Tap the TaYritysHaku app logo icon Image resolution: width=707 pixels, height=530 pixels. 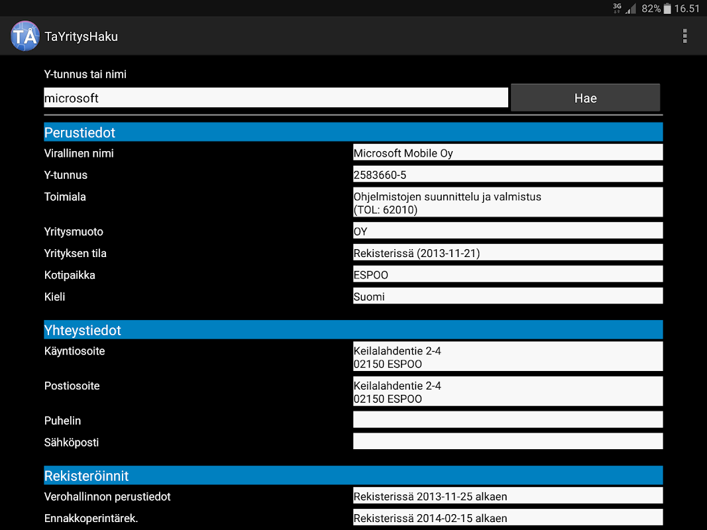point(25,36)
